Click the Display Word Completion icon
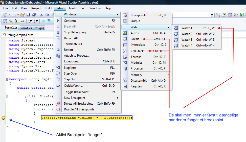246x142 pixels. point(23,21)
